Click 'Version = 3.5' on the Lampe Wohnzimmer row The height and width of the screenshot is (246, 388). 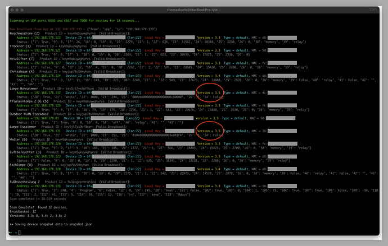pyautogui.click(x=209, y=93)
